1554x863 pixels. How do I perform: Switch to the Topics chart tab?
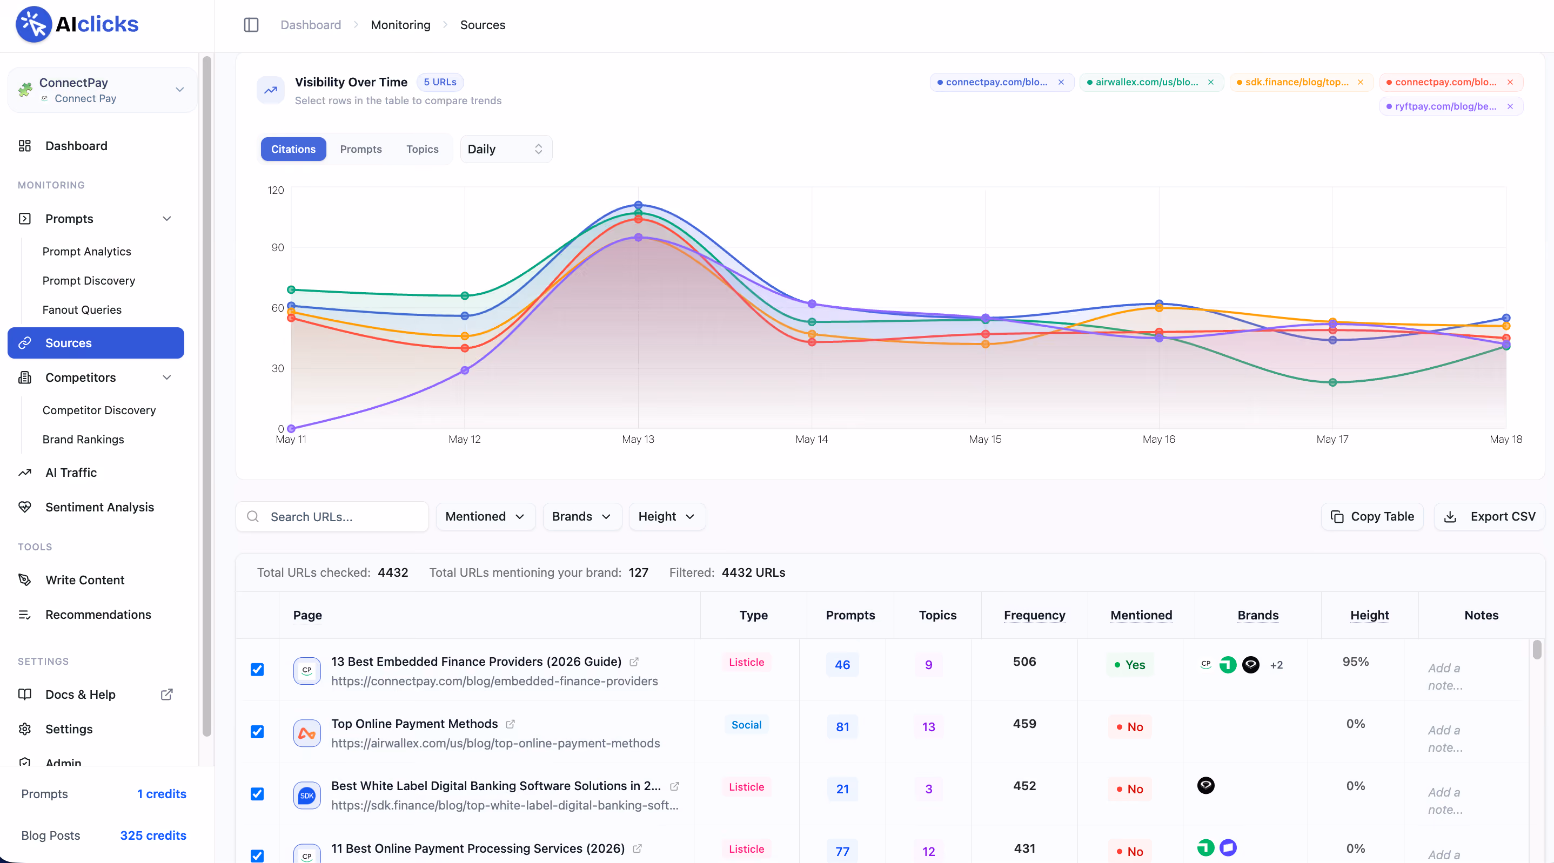[423, 149]
